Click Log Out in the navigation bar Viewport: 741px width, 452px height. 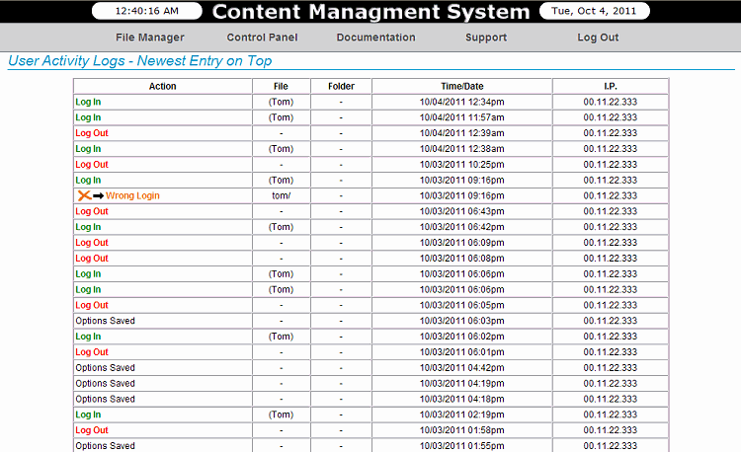598,38
